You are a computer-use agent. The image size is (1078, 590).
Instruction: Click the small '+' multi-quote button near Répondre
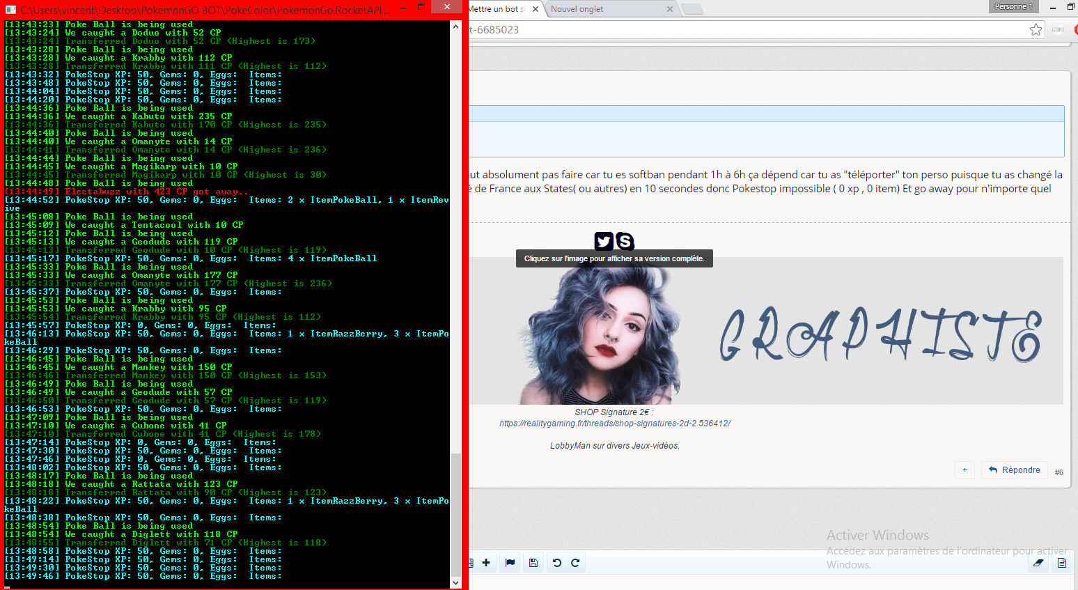[964, 470]
